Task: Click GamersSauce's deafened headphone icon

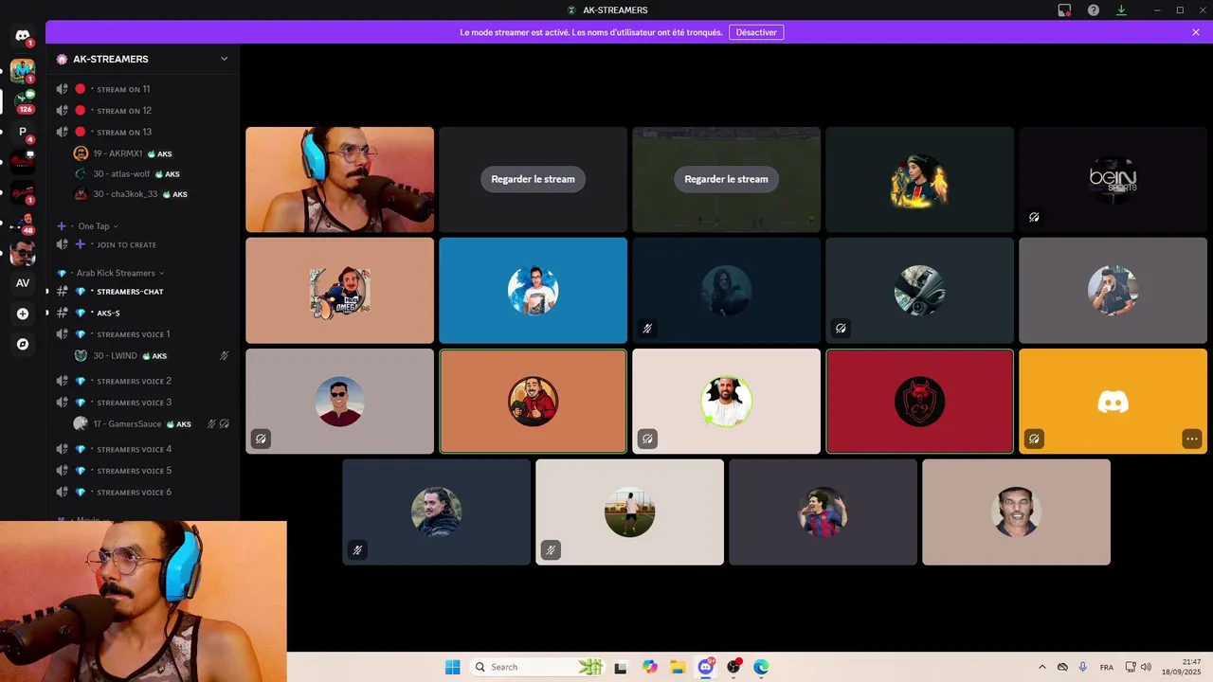Action: coord(225,424)
